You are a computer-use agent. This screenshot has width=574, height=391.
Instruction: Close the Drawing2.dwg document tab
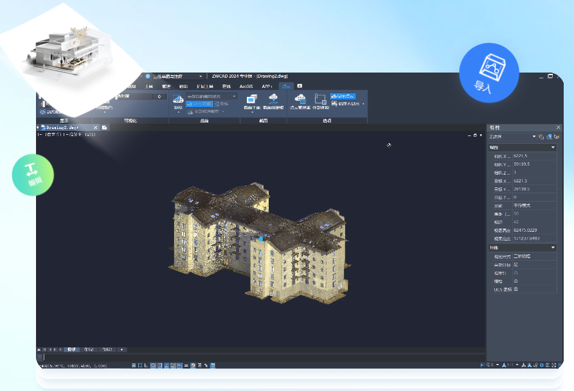(x=96, y=128)
